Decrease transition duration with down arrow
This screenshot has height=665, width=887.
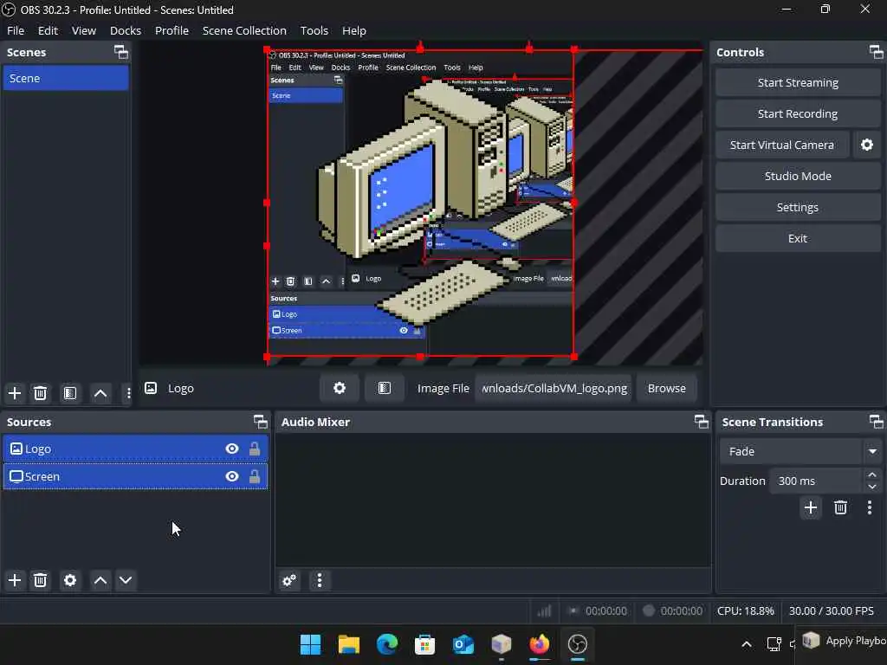click(872, 487)
